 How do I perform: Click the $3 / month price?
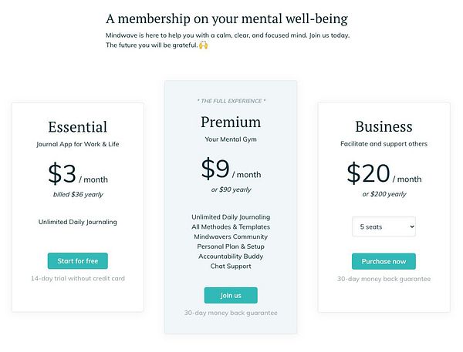(x=77, y=175)
